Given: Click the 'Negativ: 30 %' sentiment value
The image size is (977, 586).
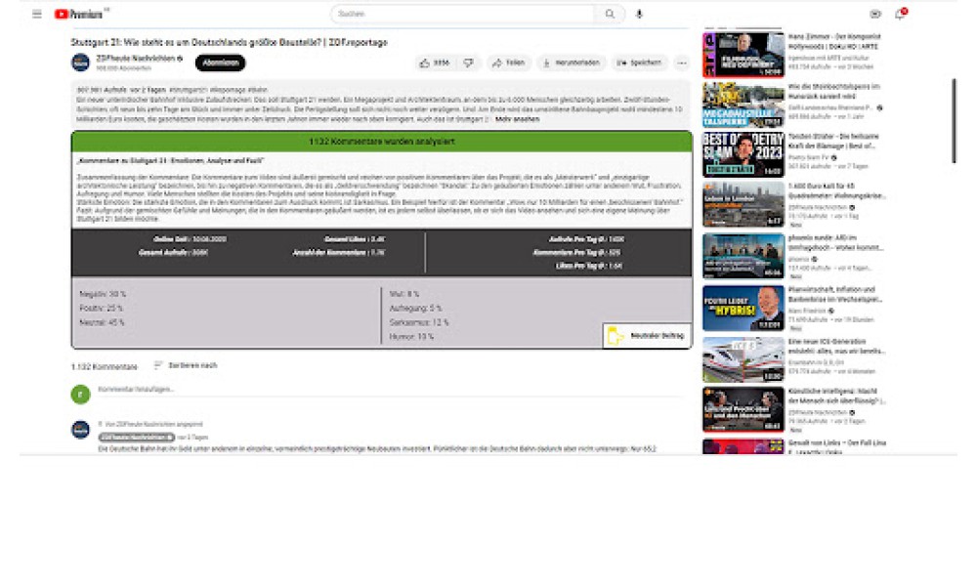Looking at the screenshot, I should point(103,294).
